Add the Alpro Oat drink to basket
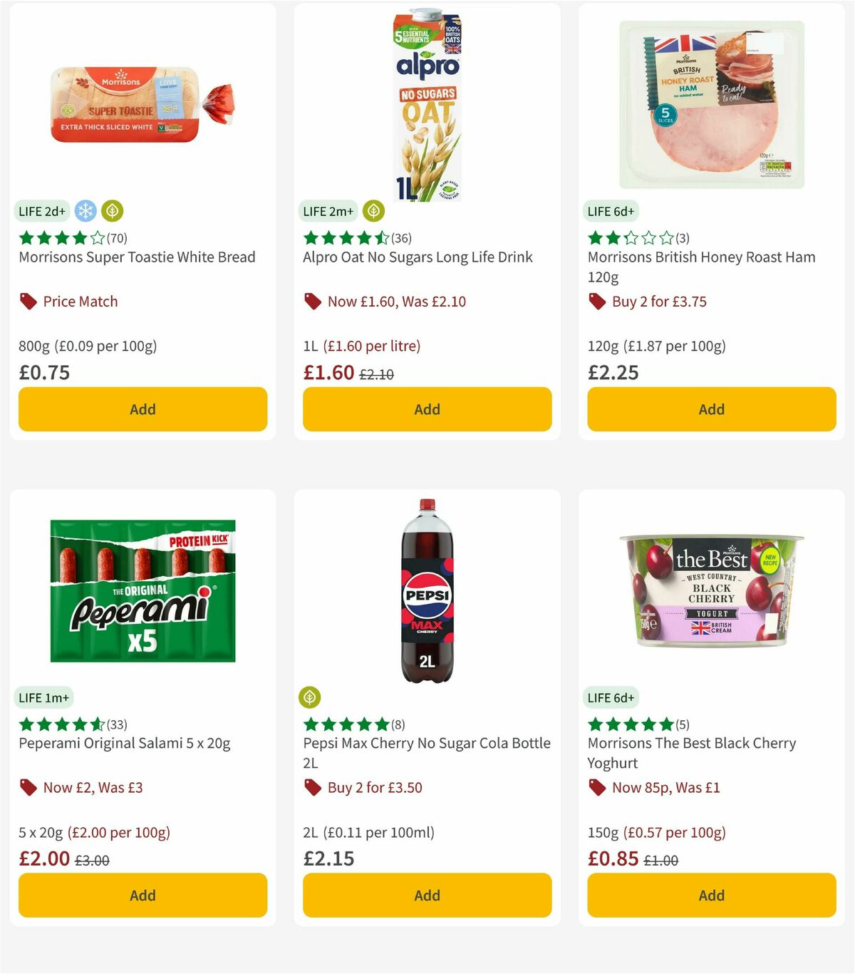The height and width of the screenshot is (974, 855). pos(427,409)
